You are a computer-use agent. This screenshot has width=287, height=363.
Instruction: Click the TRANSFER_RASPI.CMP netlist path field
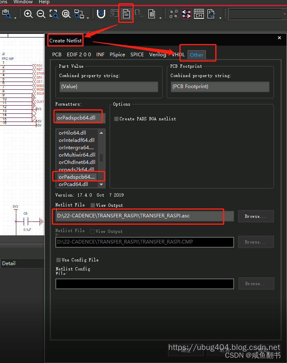pyautogui.click(x=145, y=242)
